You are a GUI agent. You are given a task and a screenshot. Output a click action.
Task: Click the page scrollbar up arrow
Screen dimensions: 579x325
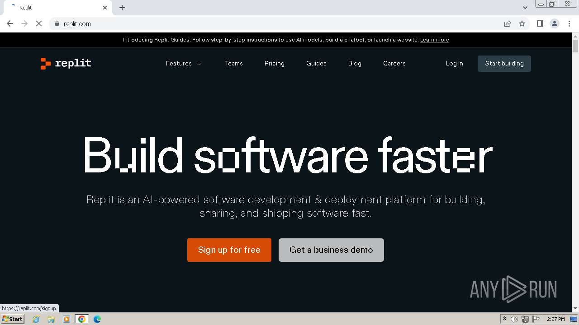click(x=575, y=36)
